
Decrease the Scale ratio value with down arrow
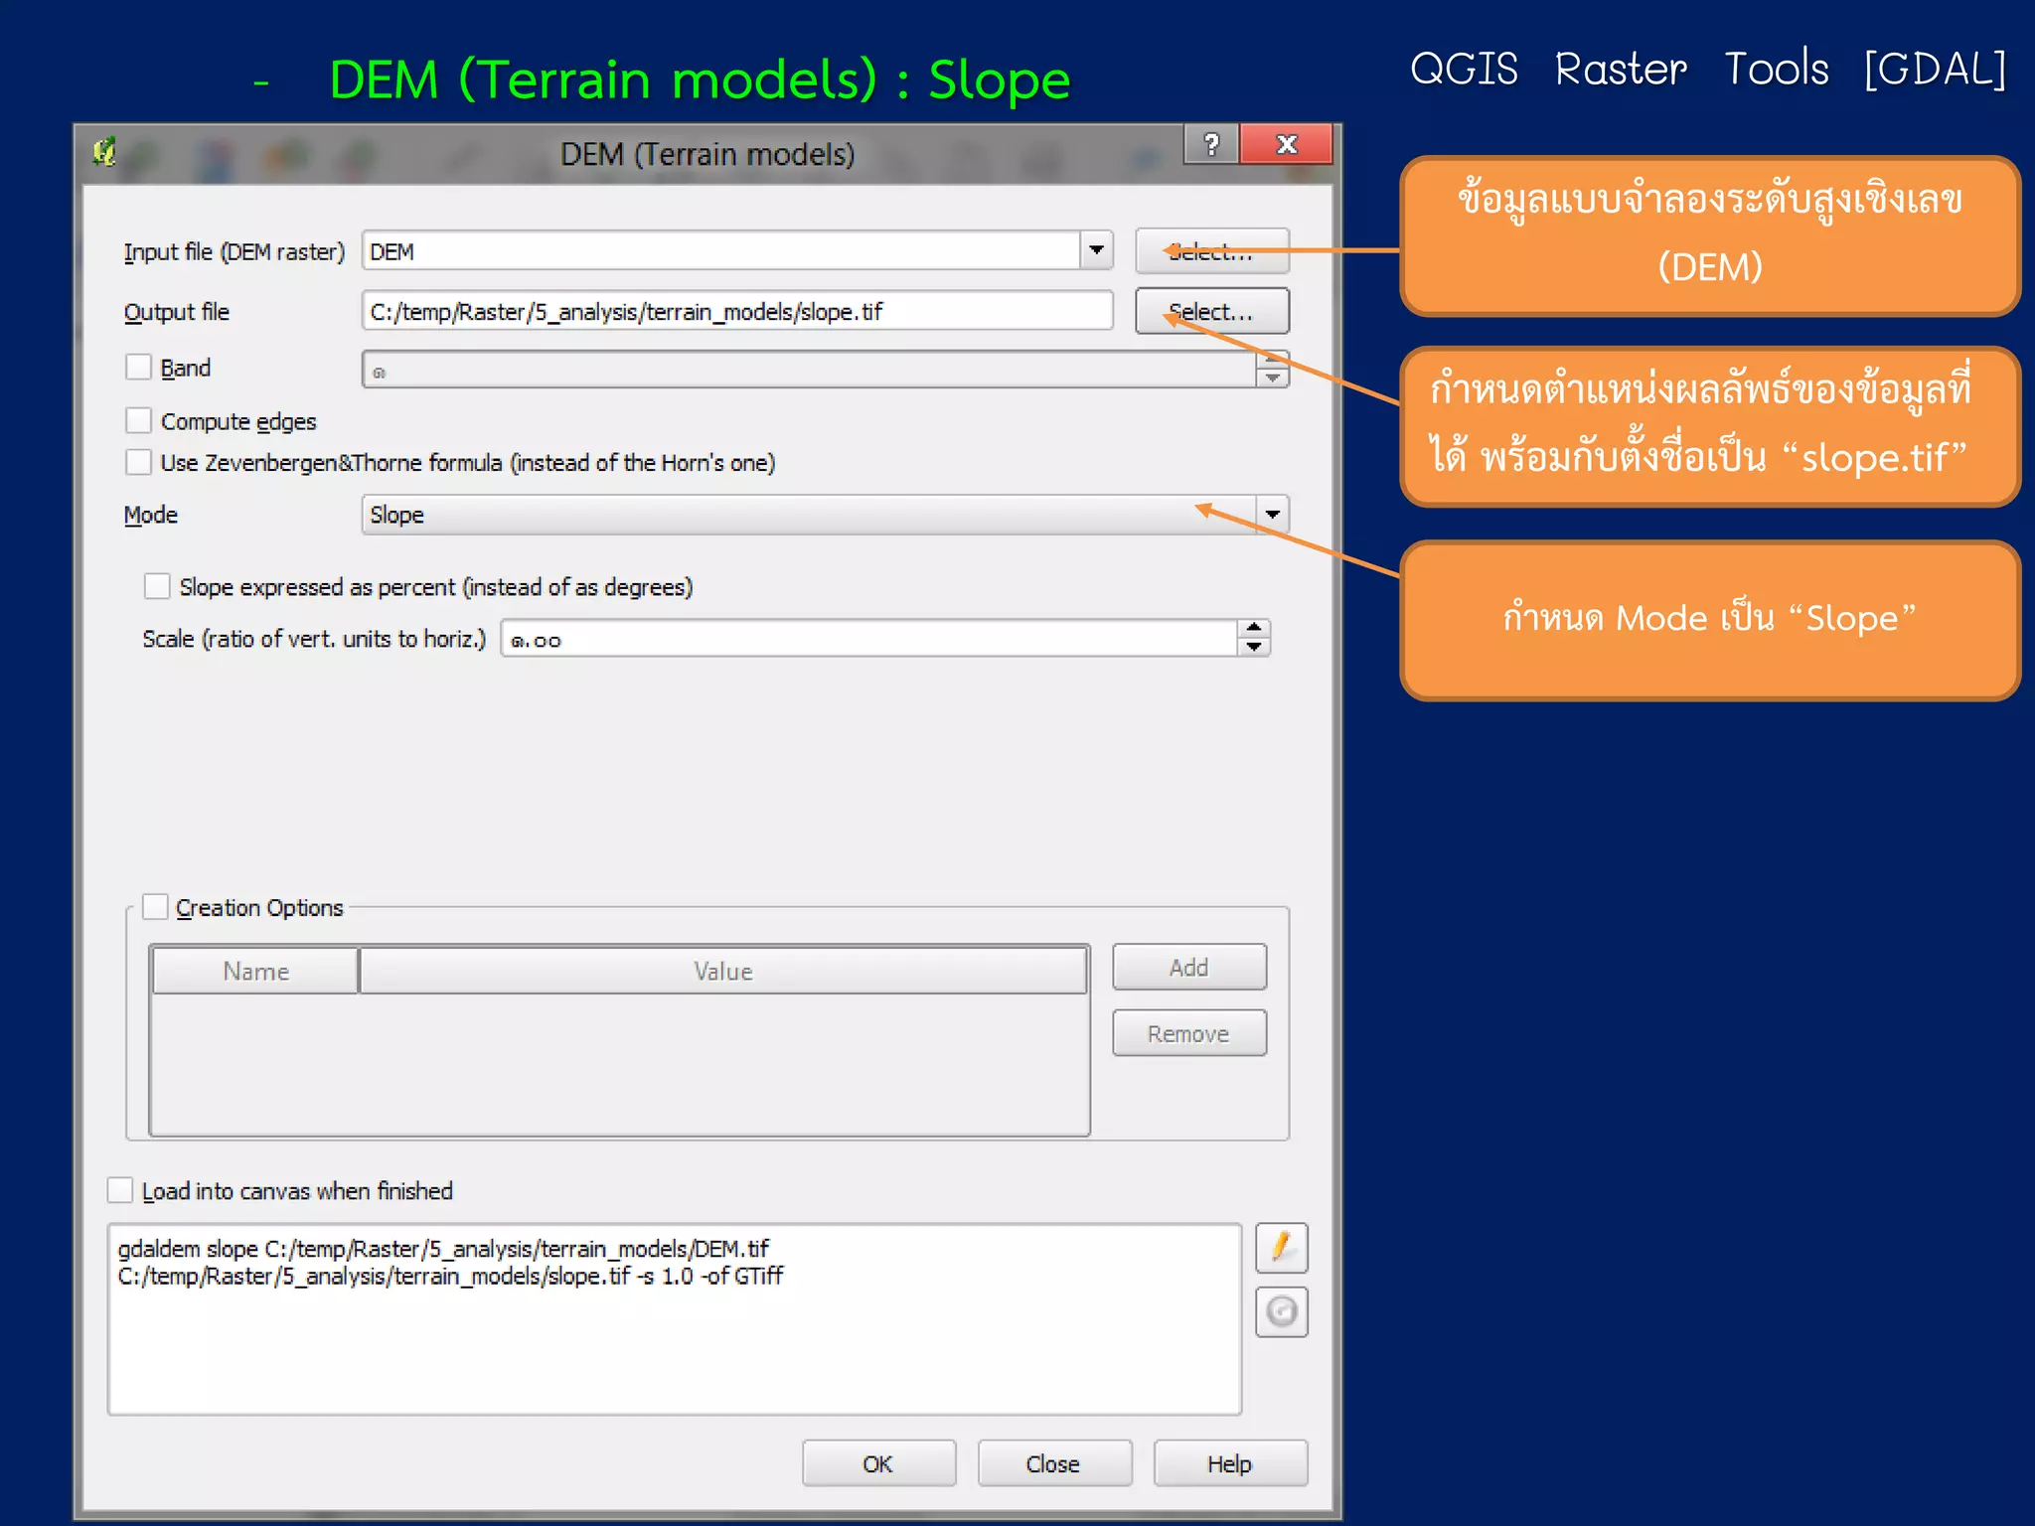pos(1254,647)
